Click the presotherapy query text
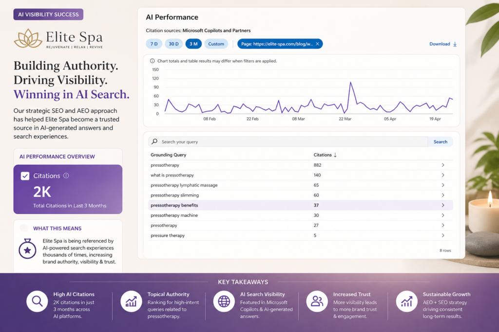This screenshot has width=499, height=332. coord(164,226)
